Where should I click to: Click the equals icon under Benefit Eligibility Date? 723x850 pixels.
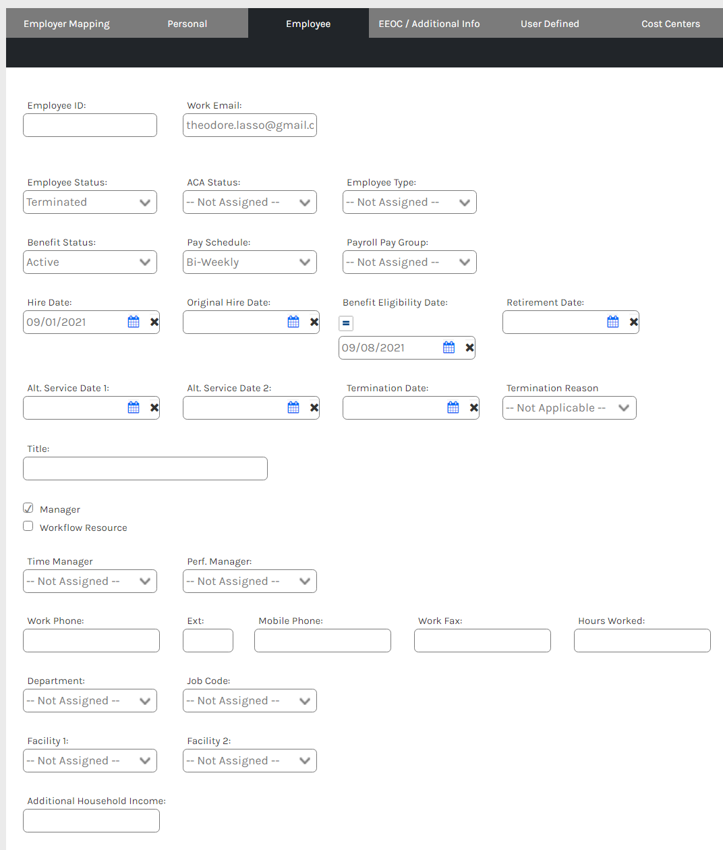(346, 323)
